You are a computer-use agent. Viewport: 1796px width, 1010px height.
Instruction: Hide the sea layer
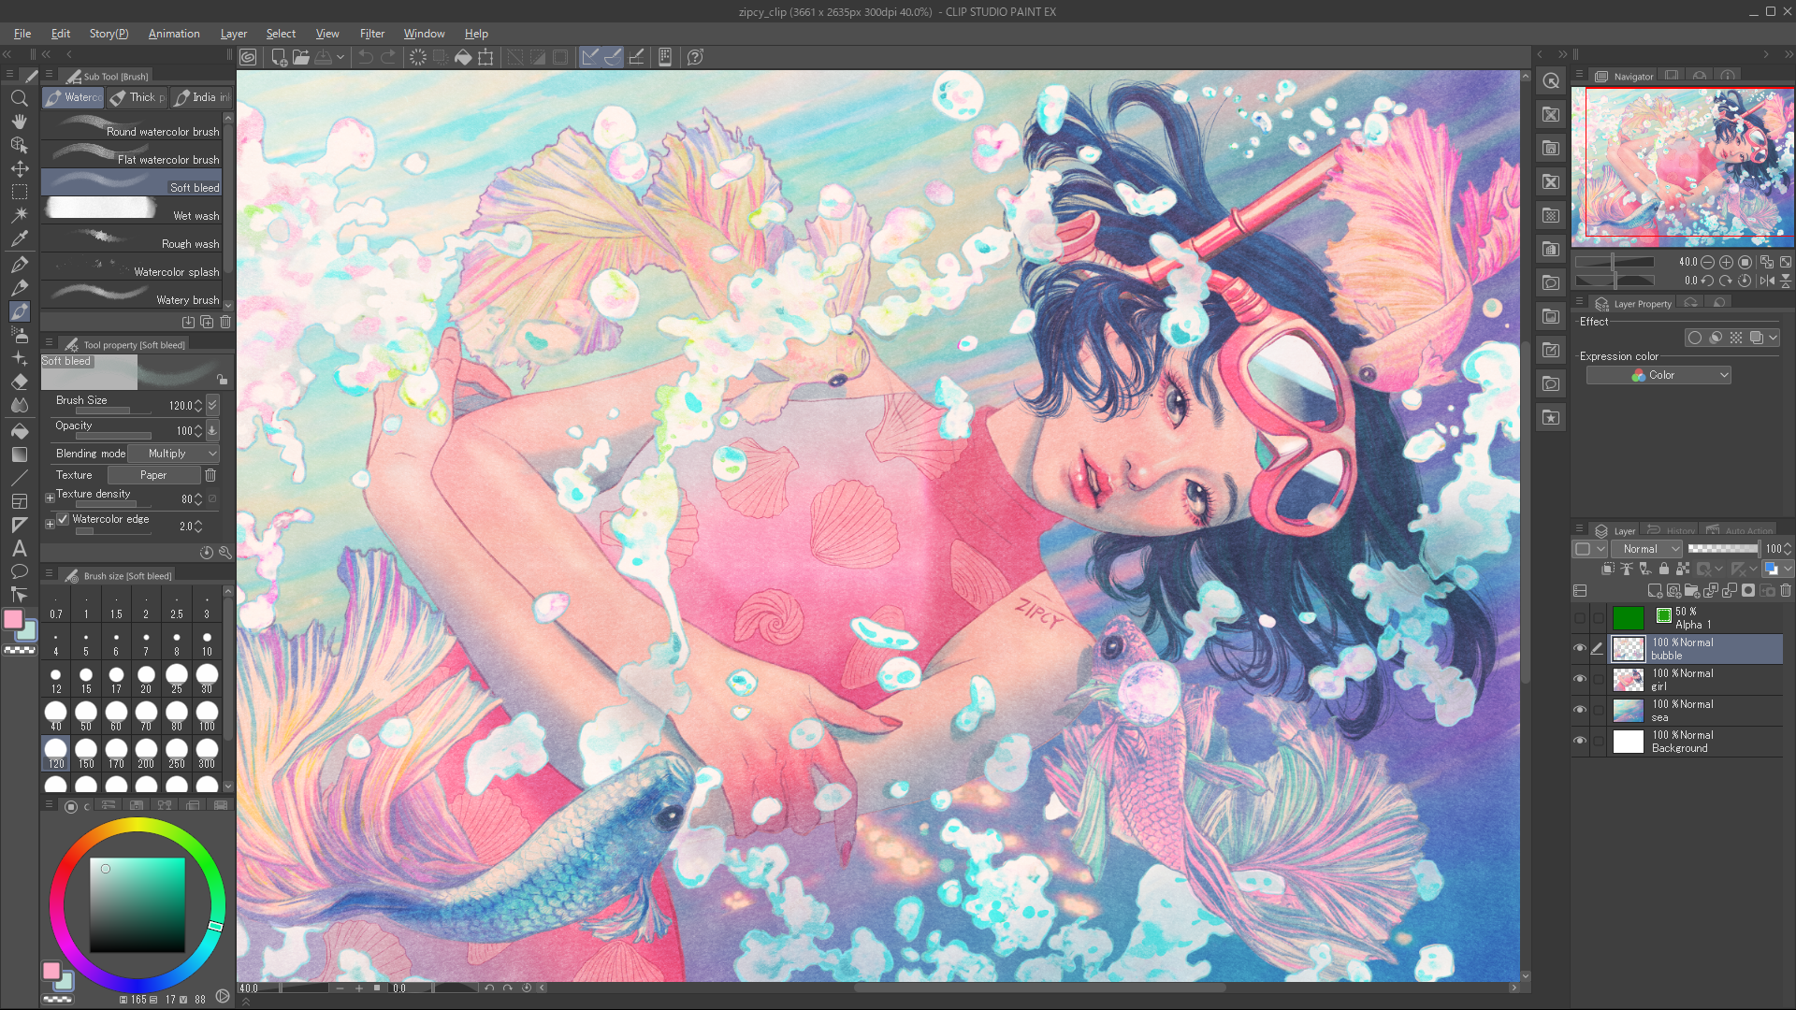(1580, 710)
